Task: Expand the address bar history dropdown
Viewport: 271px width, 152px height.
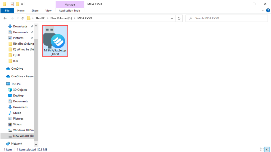Action: 172,18
